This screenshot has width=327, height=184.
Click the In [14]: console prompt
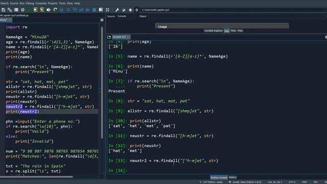click(x=118, y=170)
